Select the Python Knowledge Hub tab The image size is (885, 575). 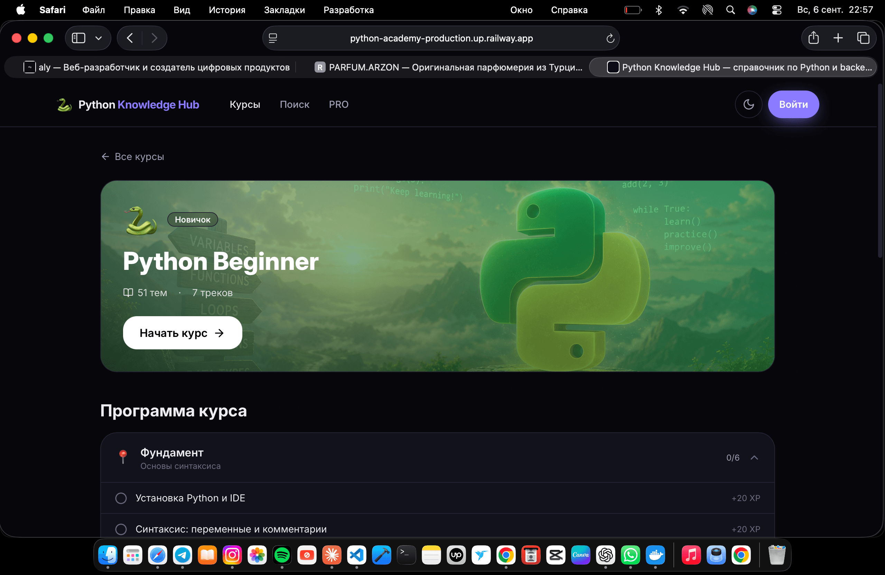(733, 67)
